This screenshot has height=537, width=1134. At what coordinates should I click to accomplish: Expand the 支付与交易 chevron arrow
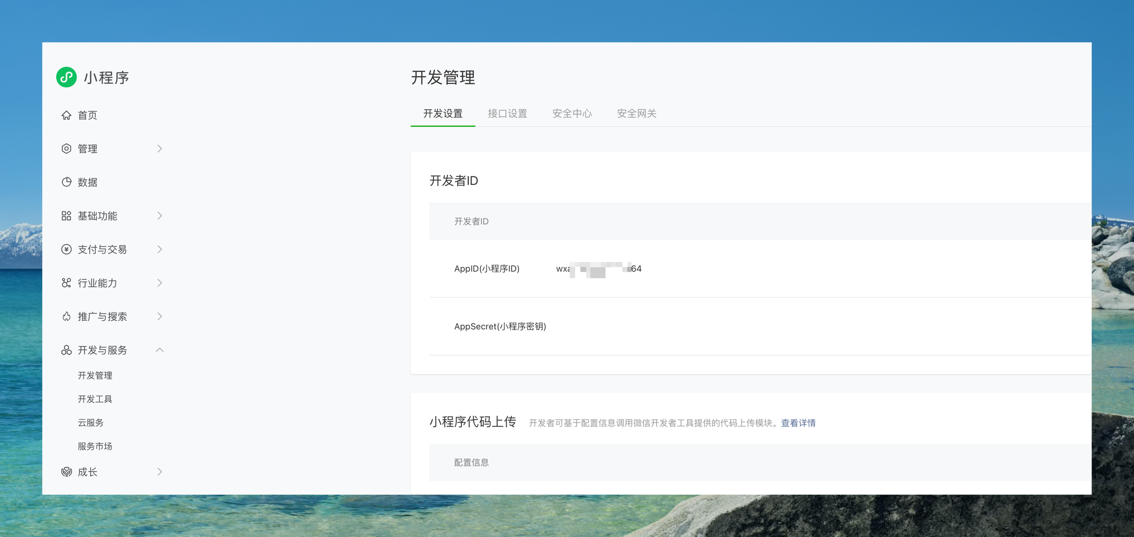[159, 250]
